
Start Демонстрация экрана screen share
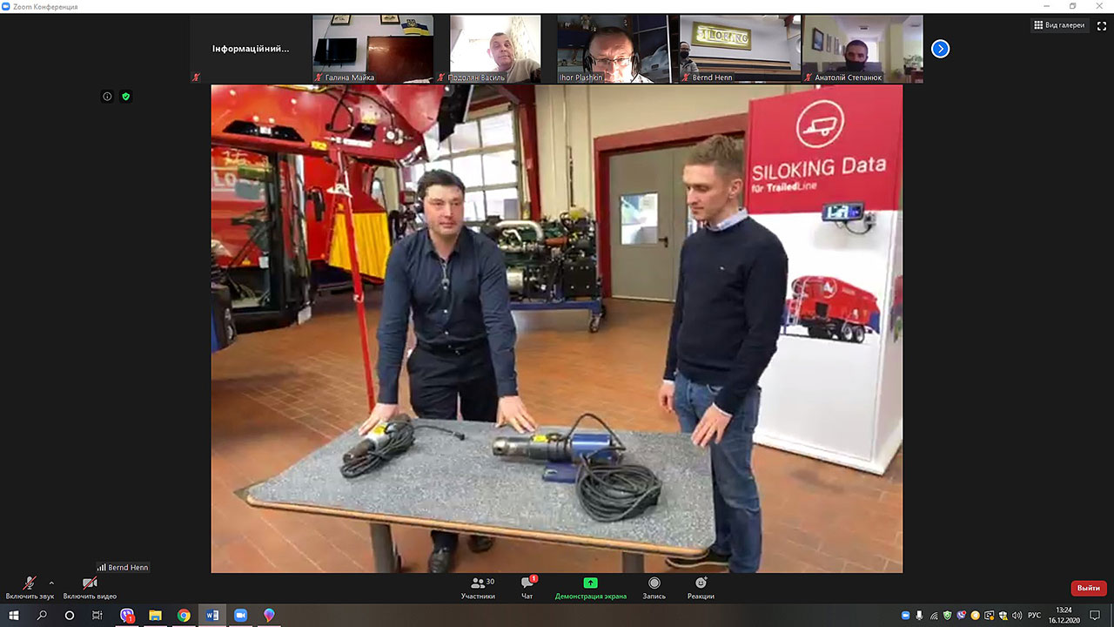591,588
